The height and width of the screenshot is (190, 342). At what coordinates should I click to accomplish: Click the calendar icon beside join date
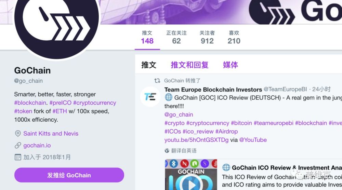18,157
